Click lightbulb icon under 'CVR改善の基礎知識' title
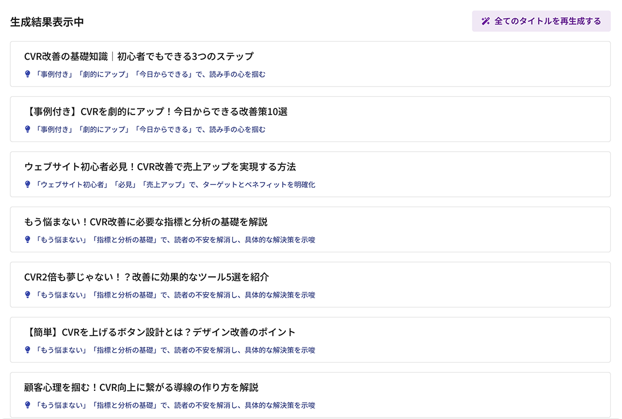Screen dimensions: 622x419 pos(28,74)
